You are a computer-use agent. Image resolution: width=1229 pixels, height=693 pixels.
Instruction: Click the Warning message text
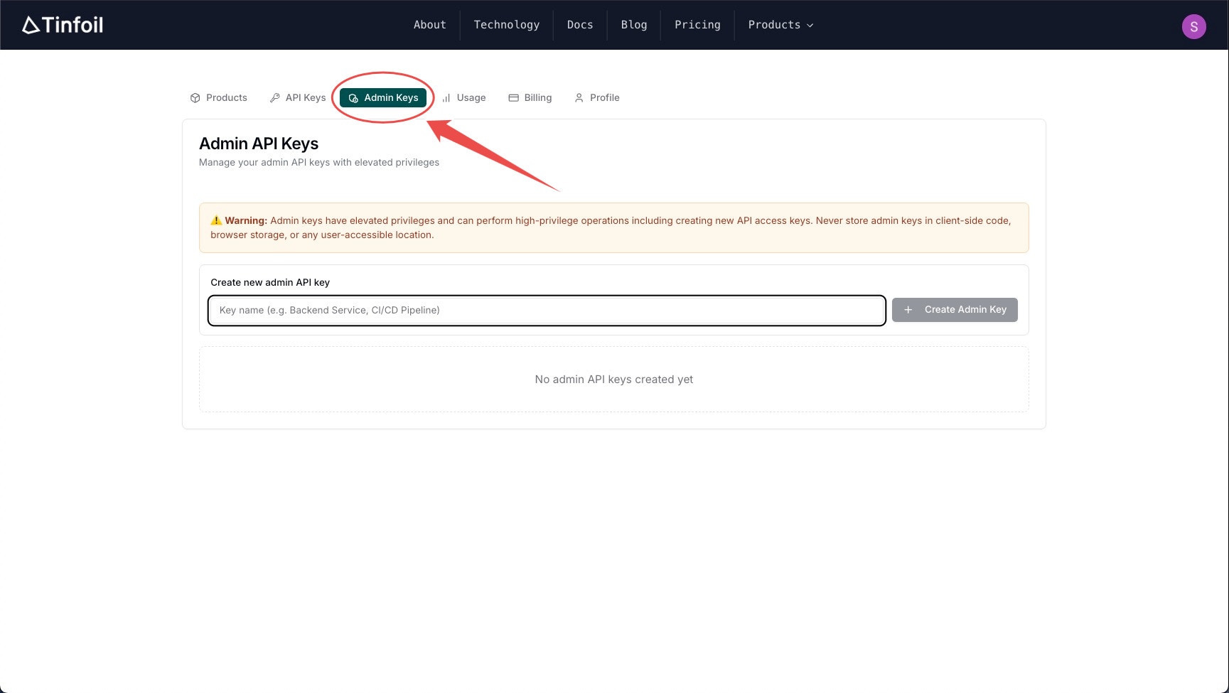click(611, 227)
